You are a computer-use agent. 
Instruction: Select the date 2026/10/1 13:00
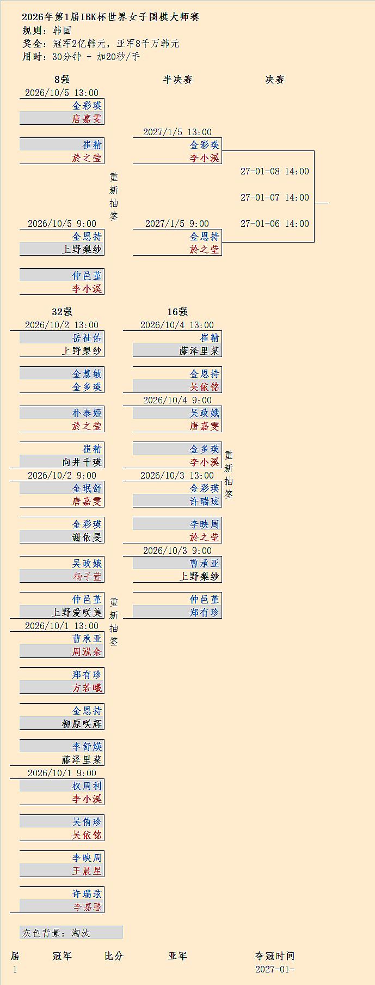pyautogui.click(x=62, y=626)
